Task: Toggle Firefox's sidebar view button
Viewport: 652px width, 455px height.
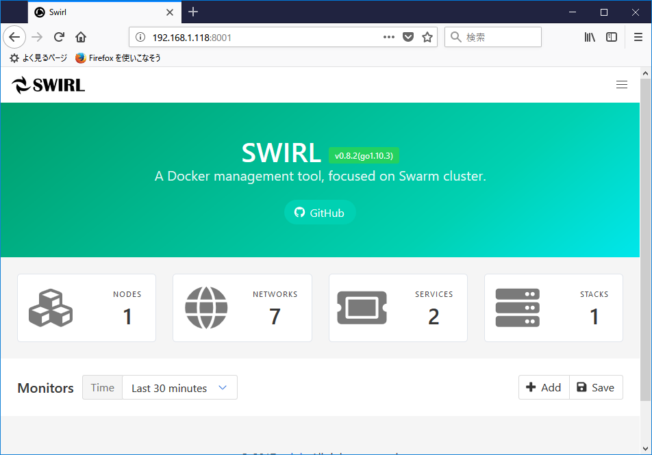Action: pos(612,37)
